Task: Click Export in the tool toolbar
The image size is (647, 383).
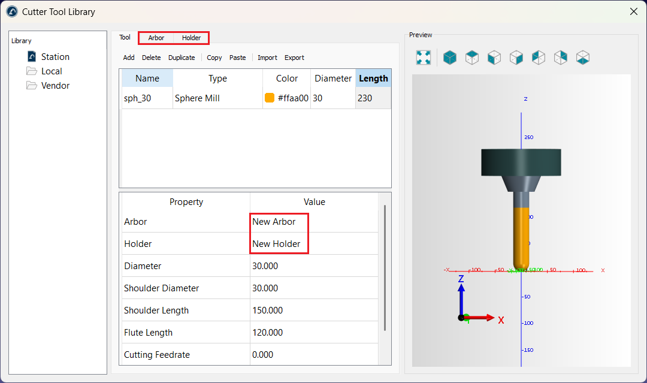Action: (294, 58)
